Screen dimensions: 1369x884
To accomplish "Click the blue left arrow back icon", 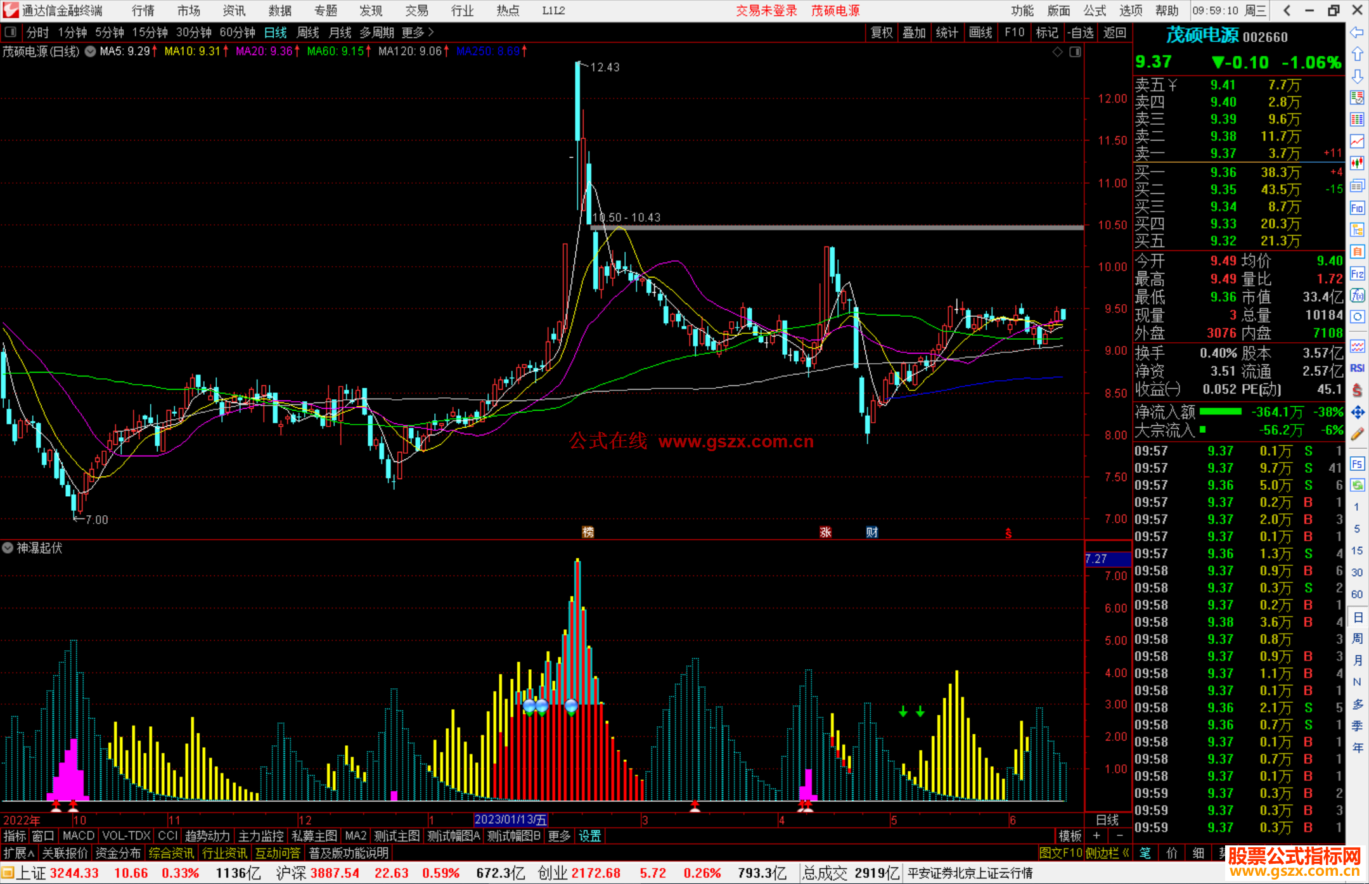I will tap(1357, 32).
